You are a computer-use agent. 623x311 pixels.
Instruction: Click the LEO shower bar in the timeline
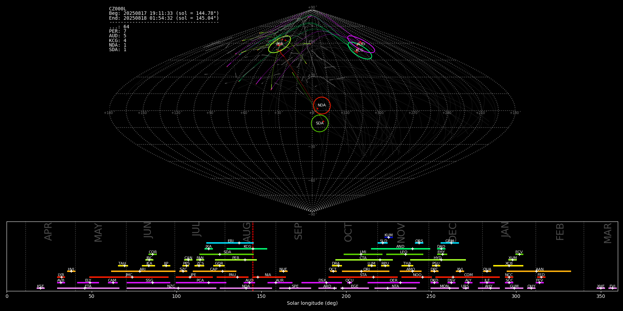pyautogui.click(x=405, y=254)
